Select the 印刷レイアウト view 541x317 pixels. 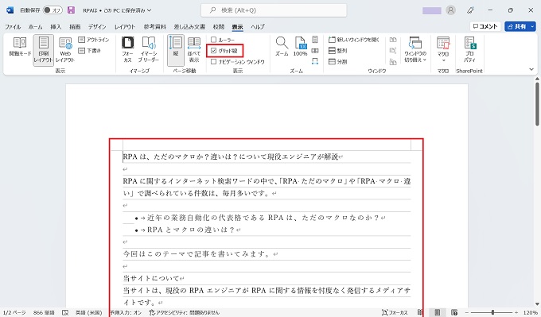point(44,50)
